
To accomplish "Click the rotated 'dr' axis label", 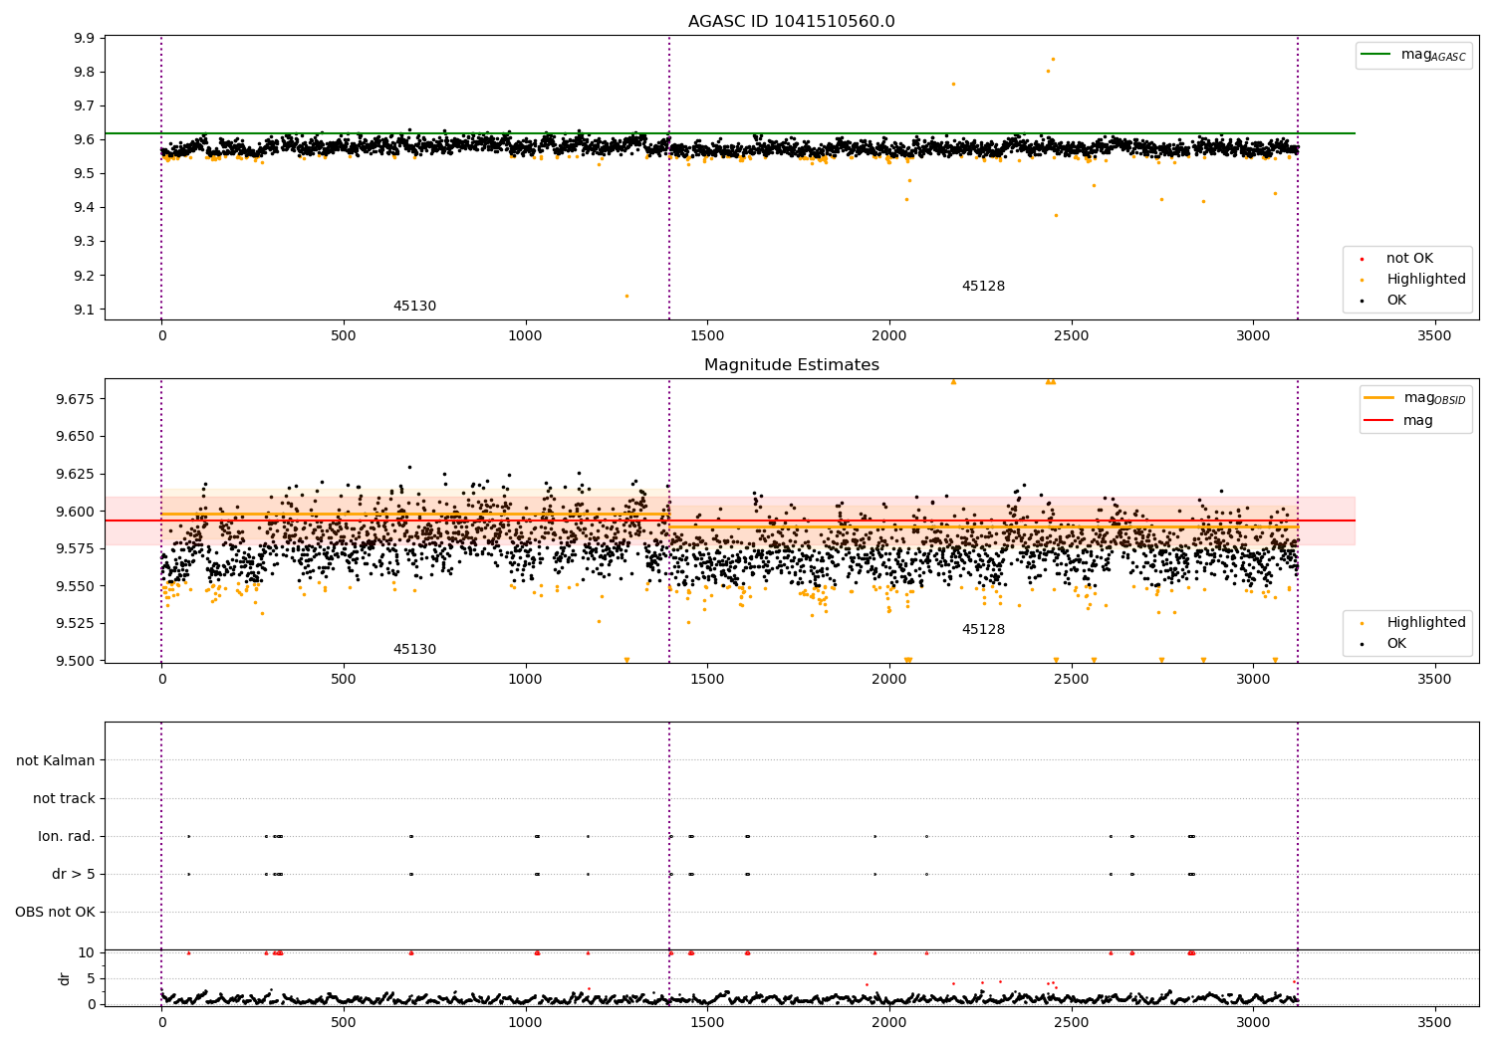I will tap(65, 978).
